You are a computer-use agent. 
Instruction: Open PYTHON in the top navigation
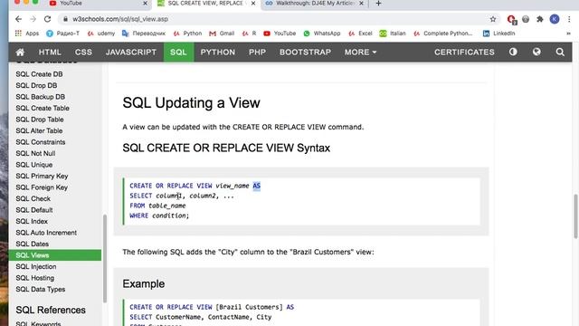point(217,53)
